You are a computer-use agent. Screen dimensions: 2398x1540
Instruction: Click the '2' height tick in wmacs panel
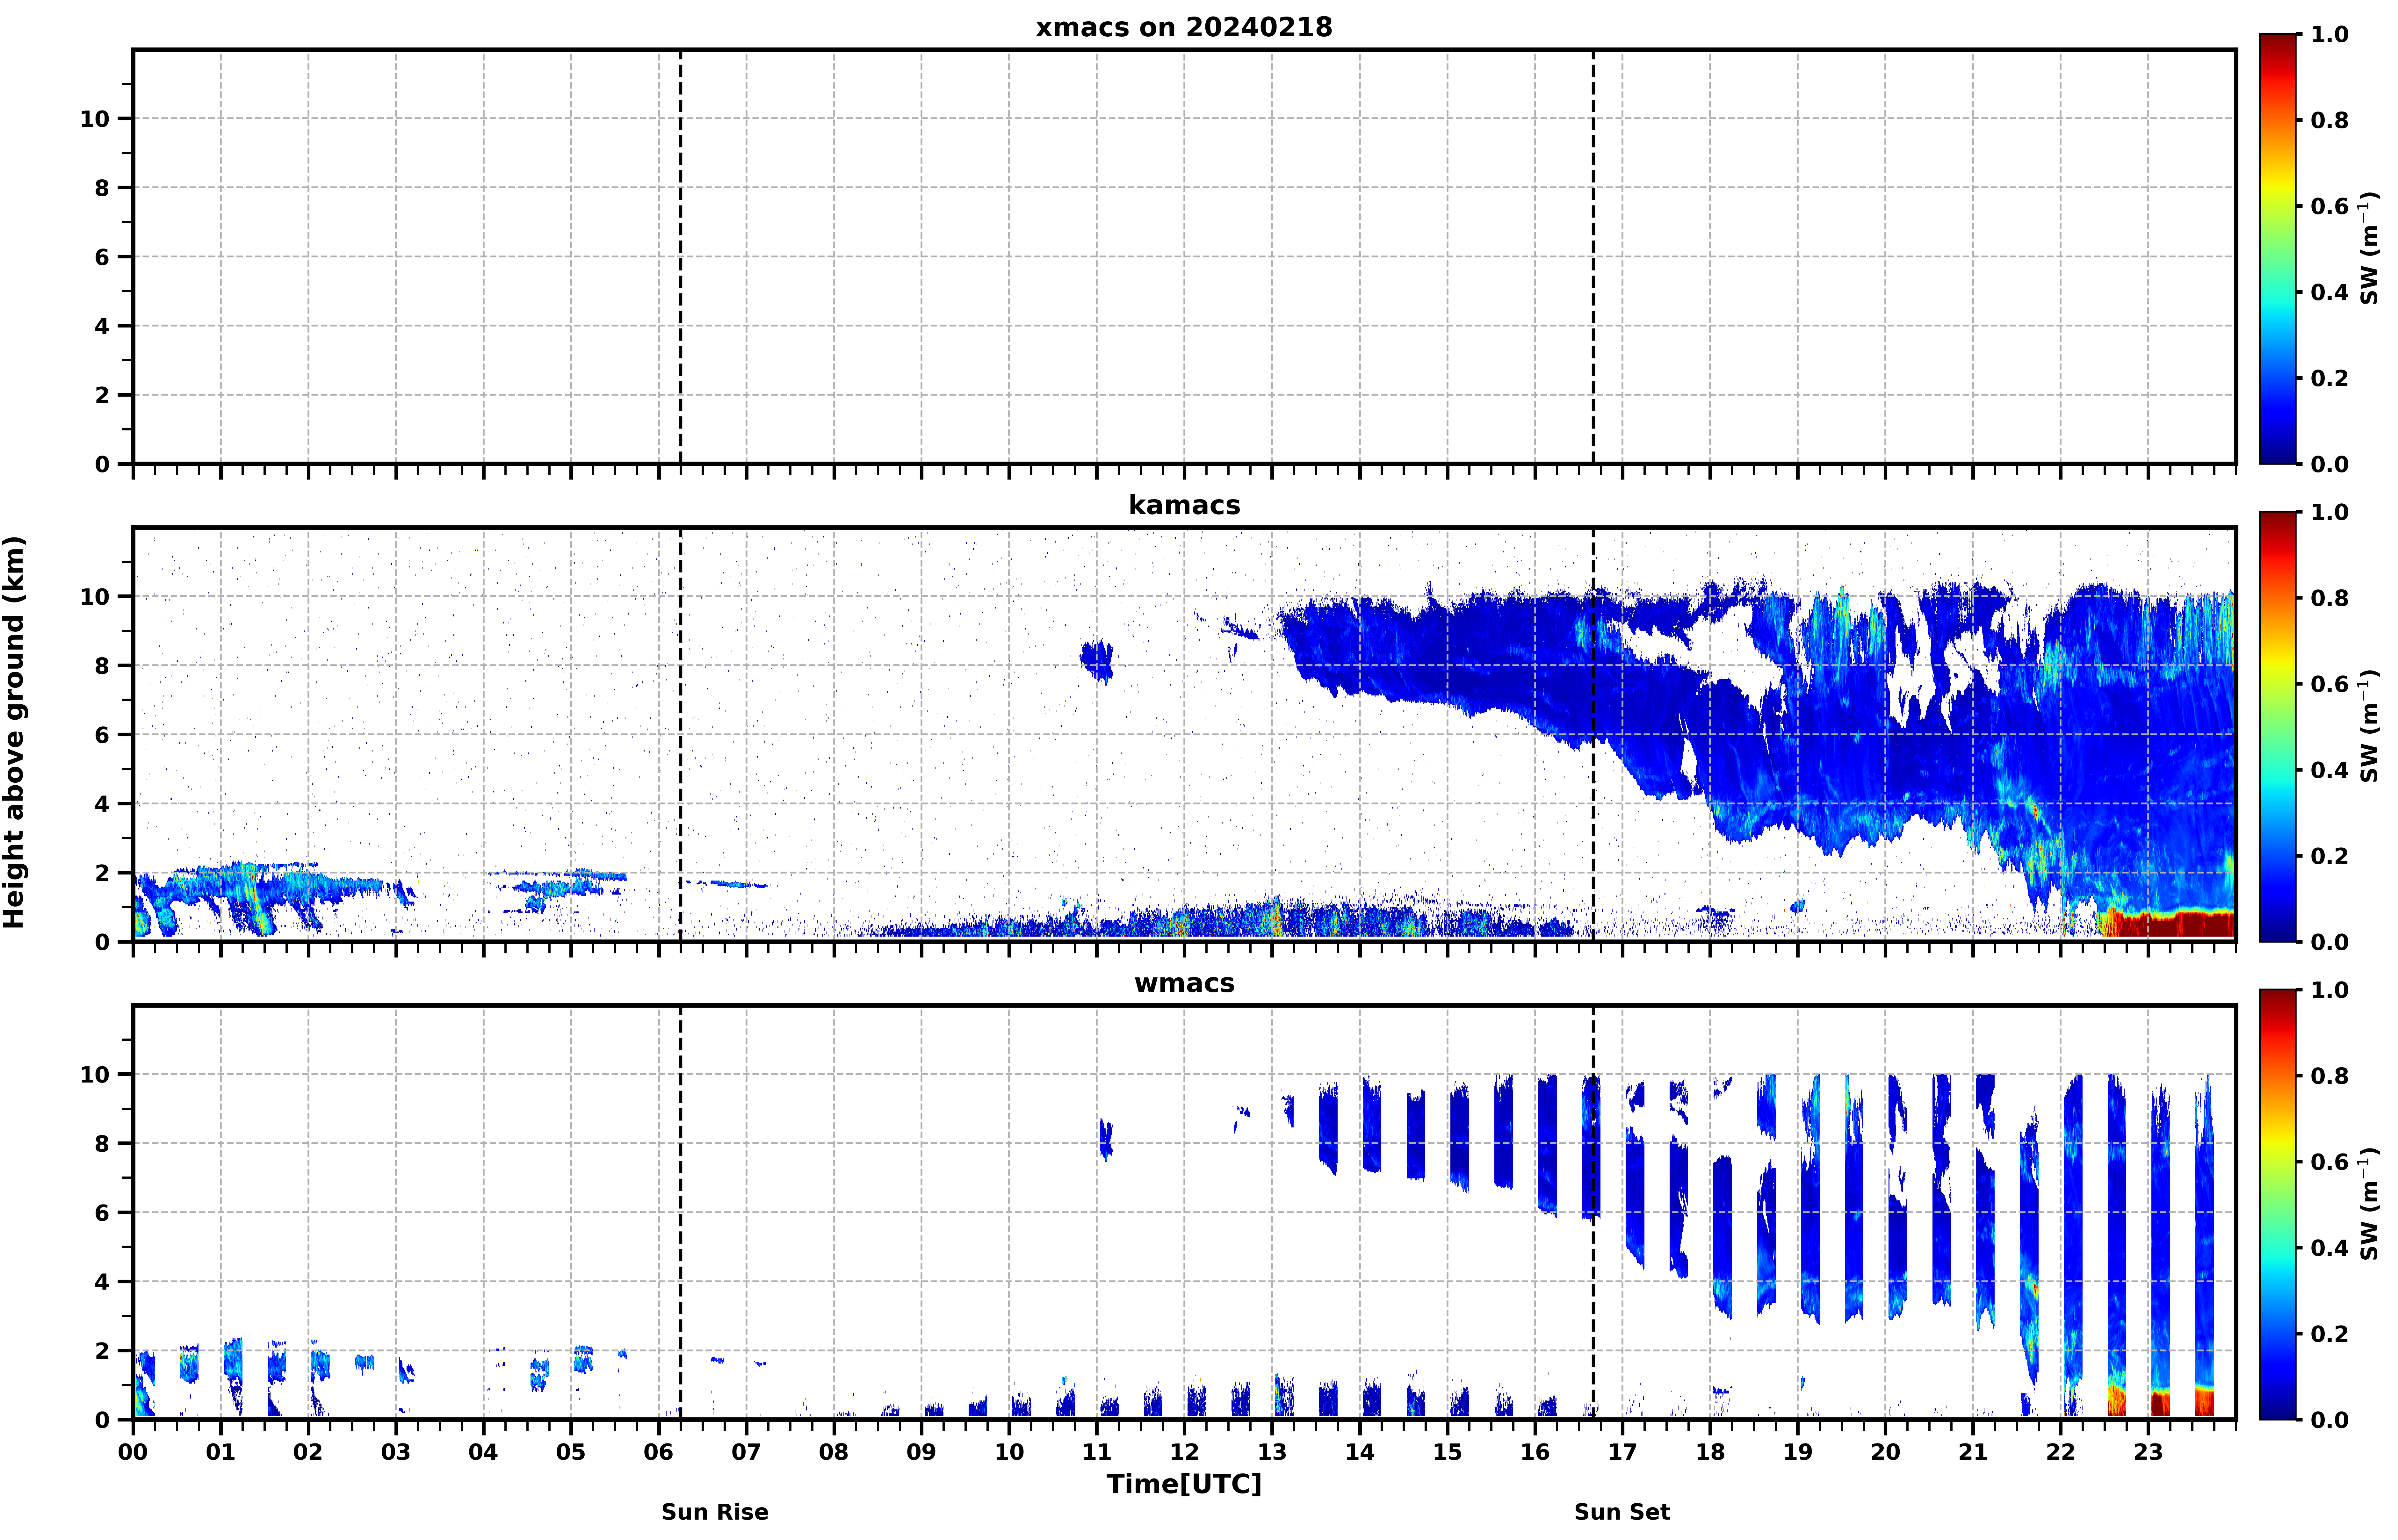(102, 1351)
